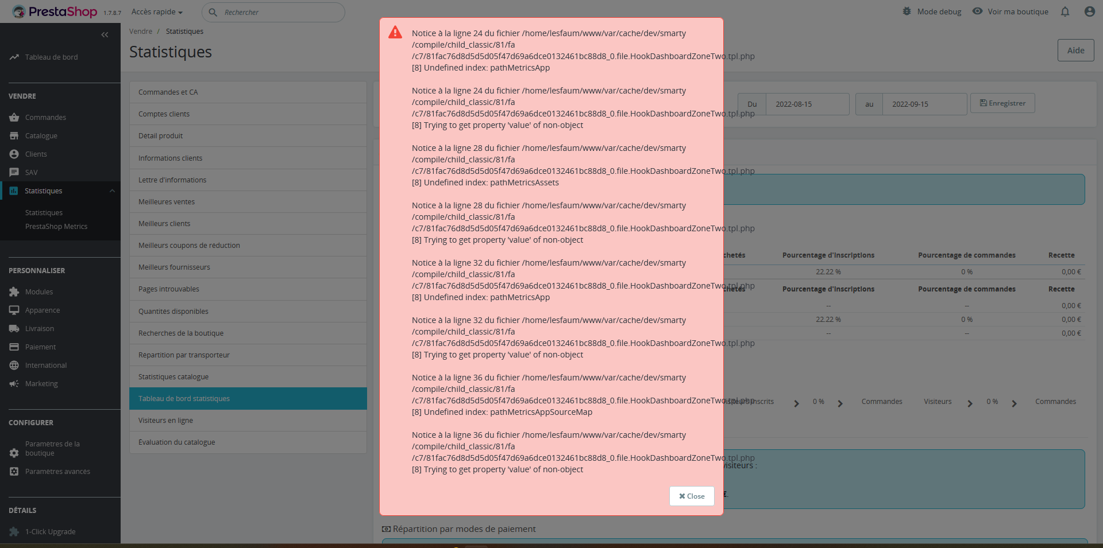Click the Marketing megaphone icon
Viewport: 1103px width, 548px height.
click(14, 383)
